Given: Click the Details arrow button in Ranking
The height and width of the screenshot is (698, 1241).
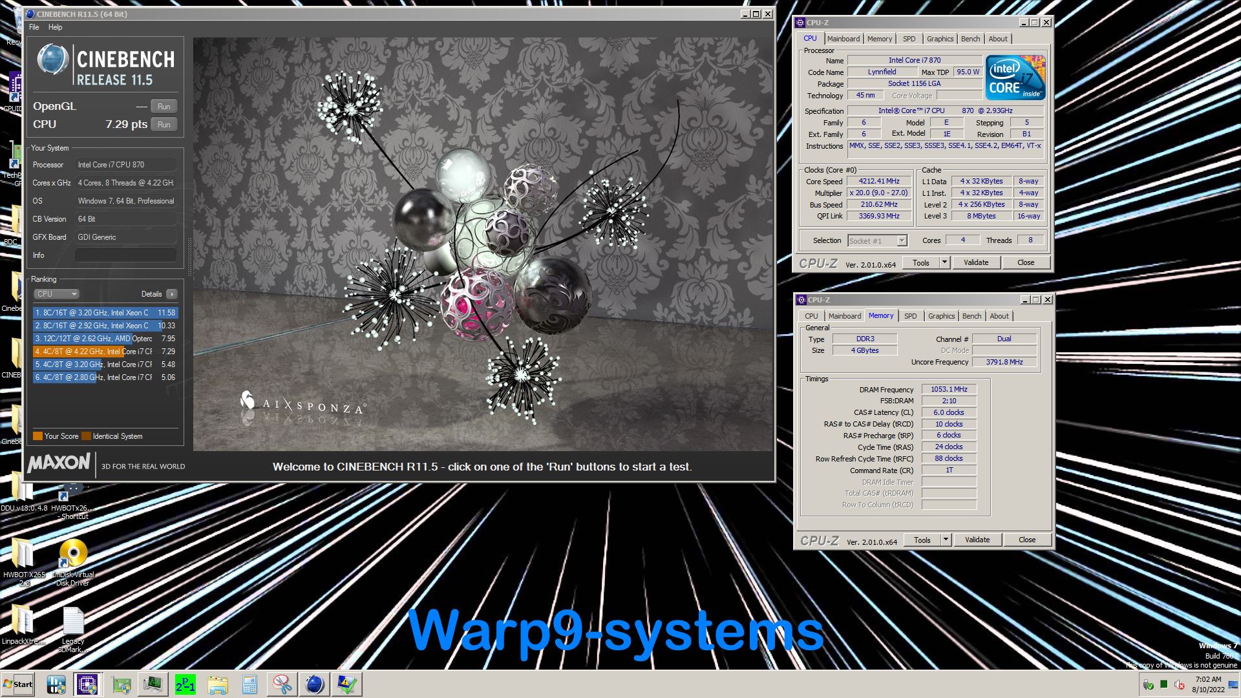Looking at the screenshot, I should pyautogui.click(x=171, y=294).
